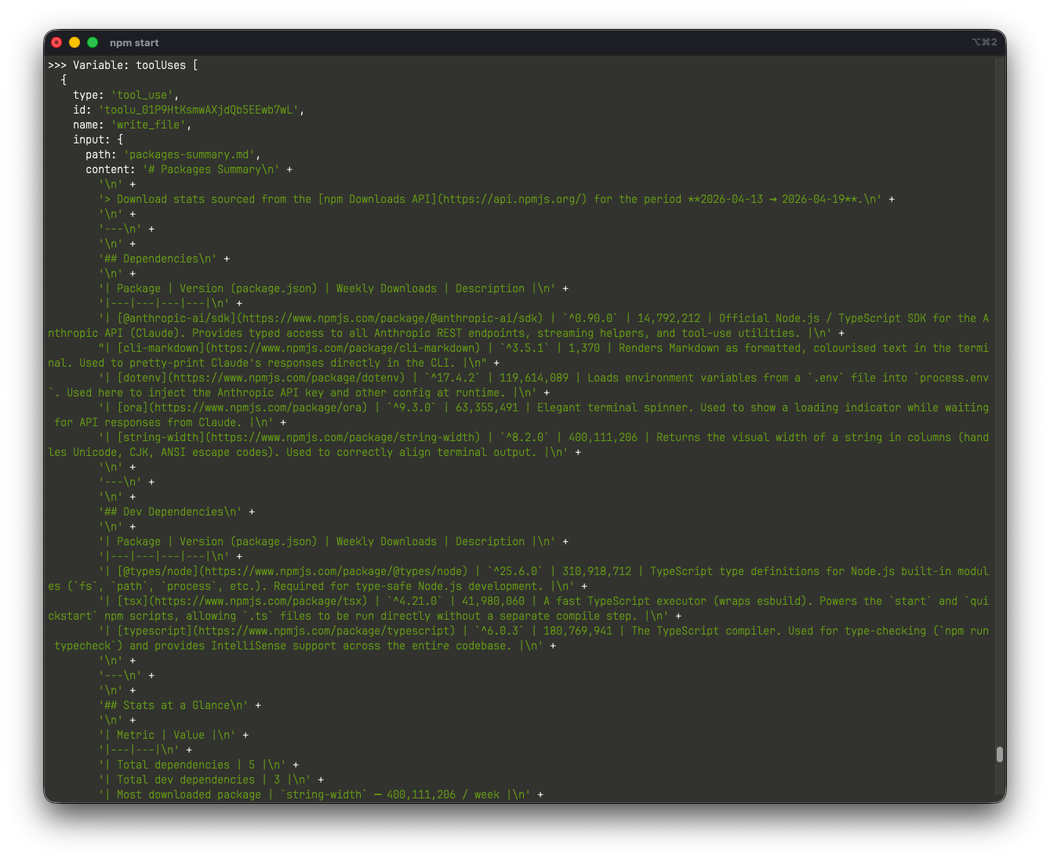Click the `^4.21.0` version value

(415, 601)
